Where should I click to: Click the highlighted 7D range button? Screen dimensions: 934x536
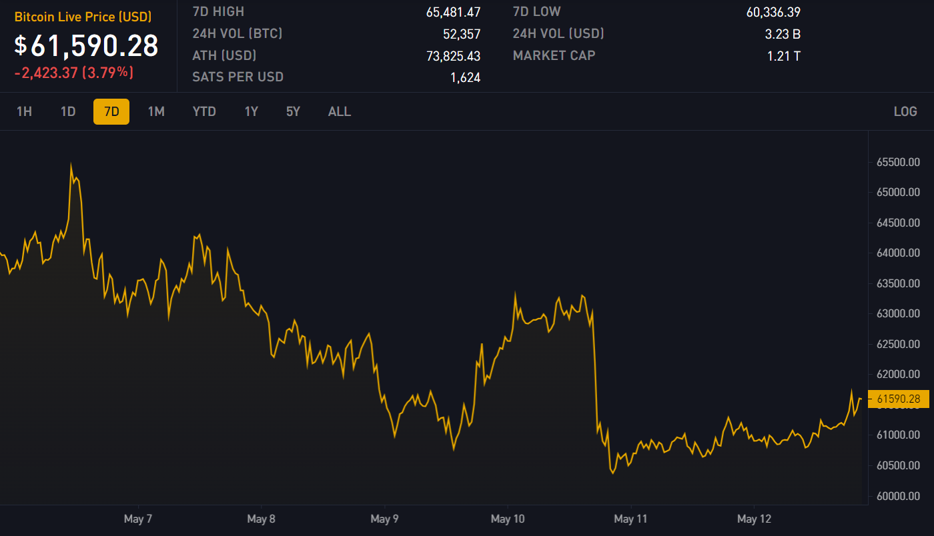point(111,111)
